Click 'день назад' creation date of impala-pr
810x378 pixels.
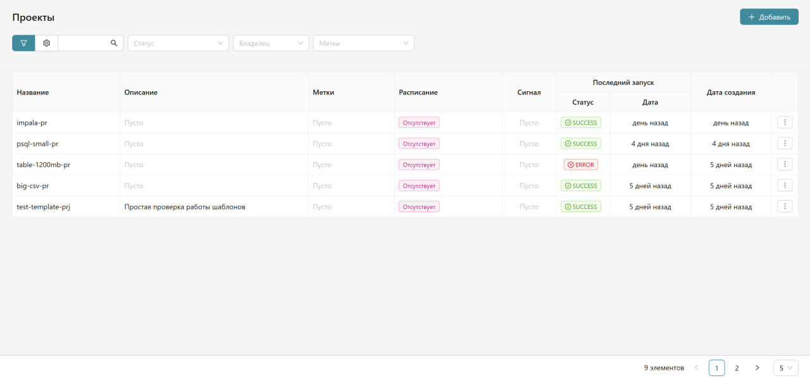(731, 123)
